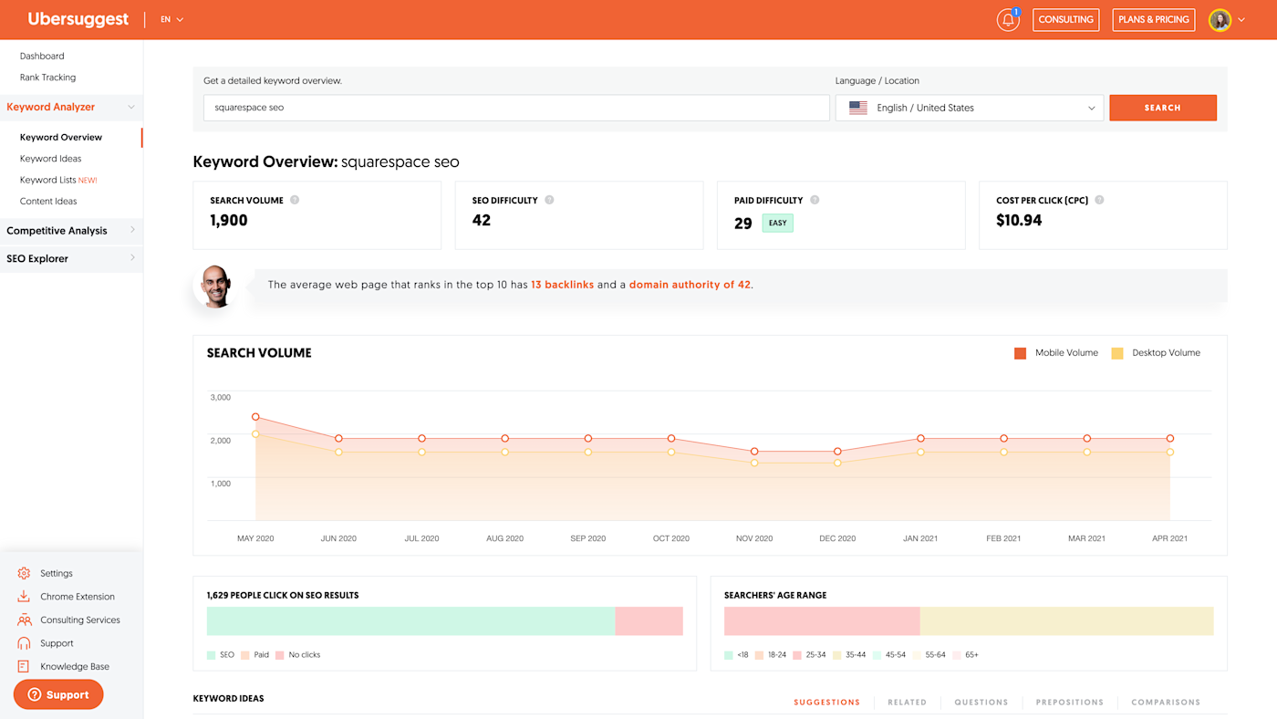Click the Keyword Ideas heading

(x=229, y=699)
